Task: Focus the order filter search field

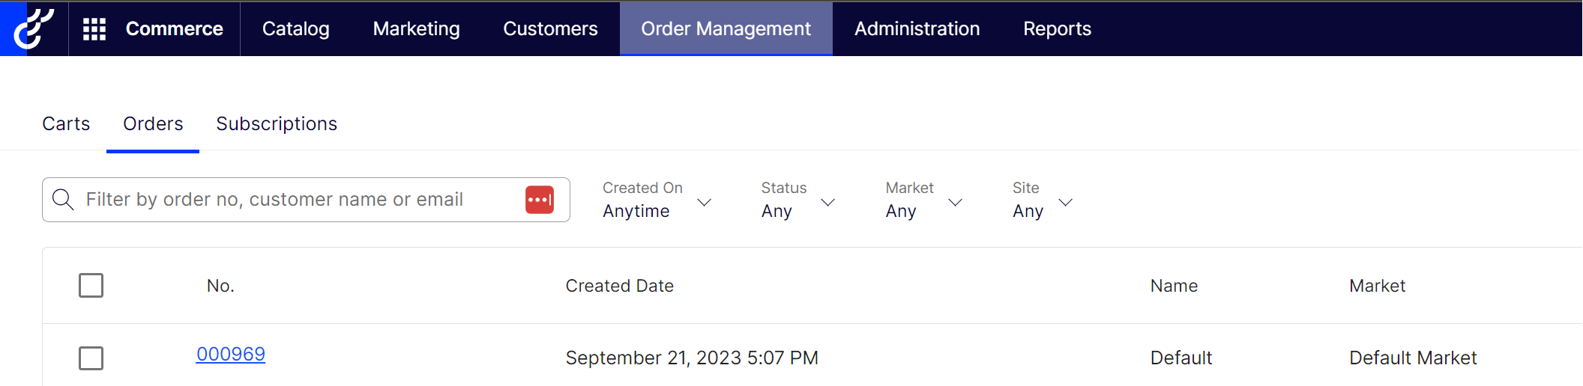Action: point(300,200)
